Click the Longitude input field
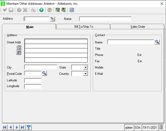This screenshot has width=166, height=131. (33, 87)
